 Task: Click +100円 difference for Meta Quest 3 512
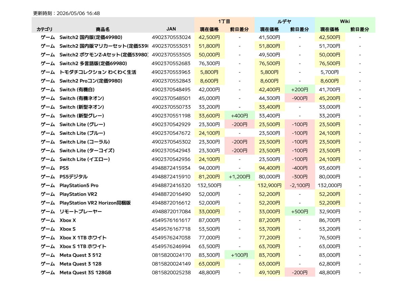[239, 255]
